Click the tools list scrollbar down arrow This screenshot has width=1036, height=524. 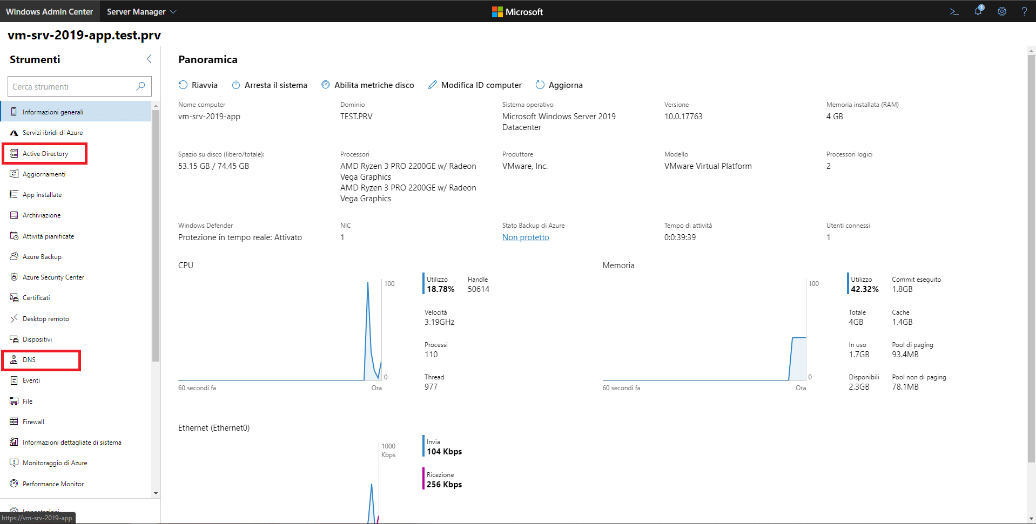[156, 493]
